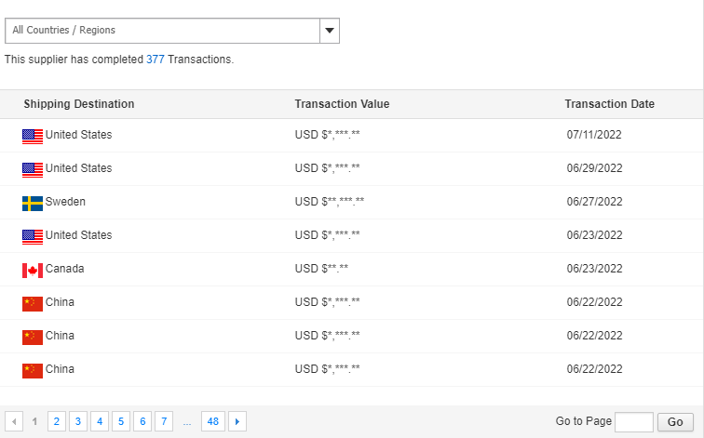The height and width of the screenshot is (438, 704).
Task: Navigate to page 7
Action: tap(164, 422)
